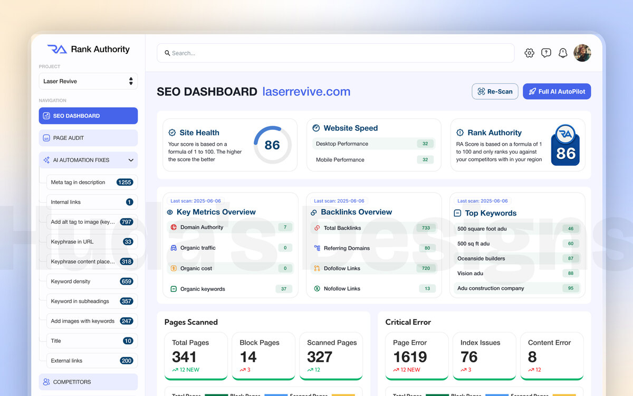Open the help question mark icon
Image resolution: width=633 pixels, height=396 pixels.
pyautogui.click(x=546, y=53)
